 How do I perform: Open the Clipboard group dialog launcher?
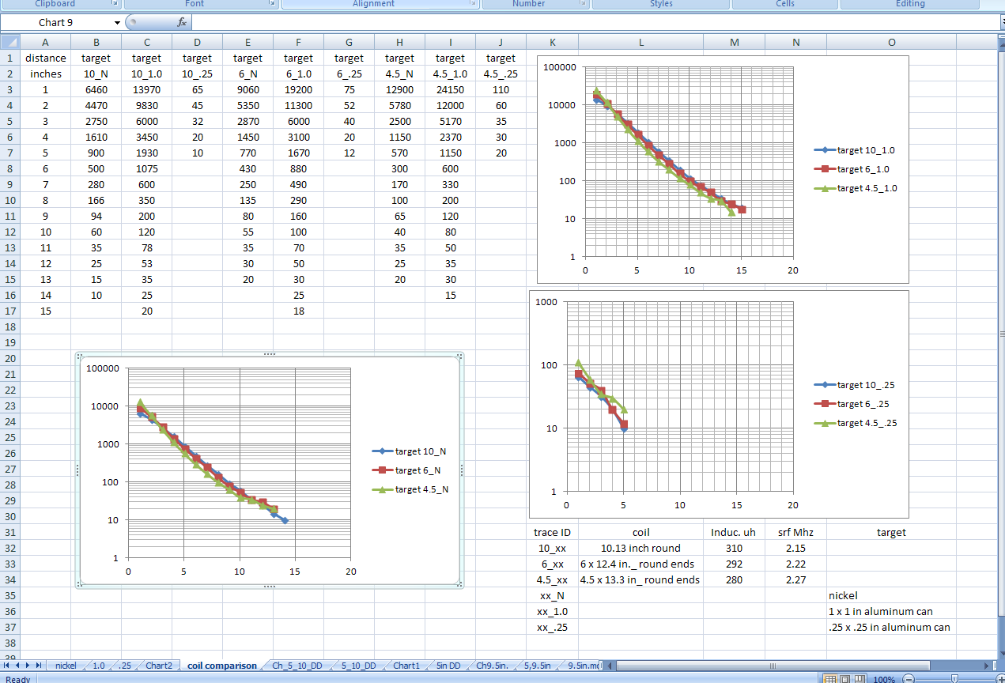point(115,4)
